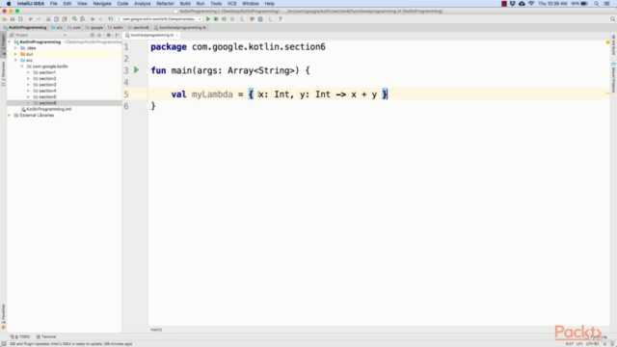Expand the out folder
The image size is (617, 347).
[15, 54]
